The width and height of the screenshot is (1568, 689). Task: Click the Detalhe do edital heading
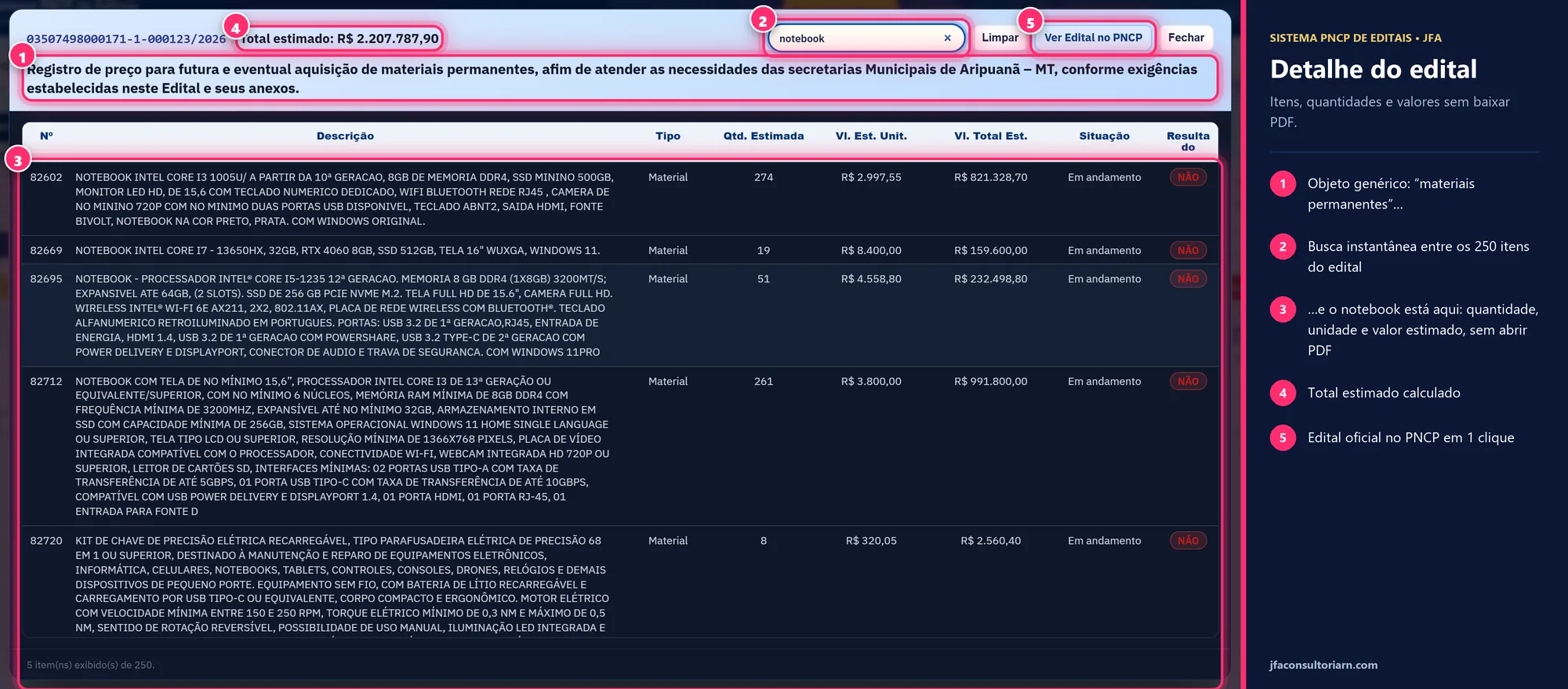point(1374,69)
